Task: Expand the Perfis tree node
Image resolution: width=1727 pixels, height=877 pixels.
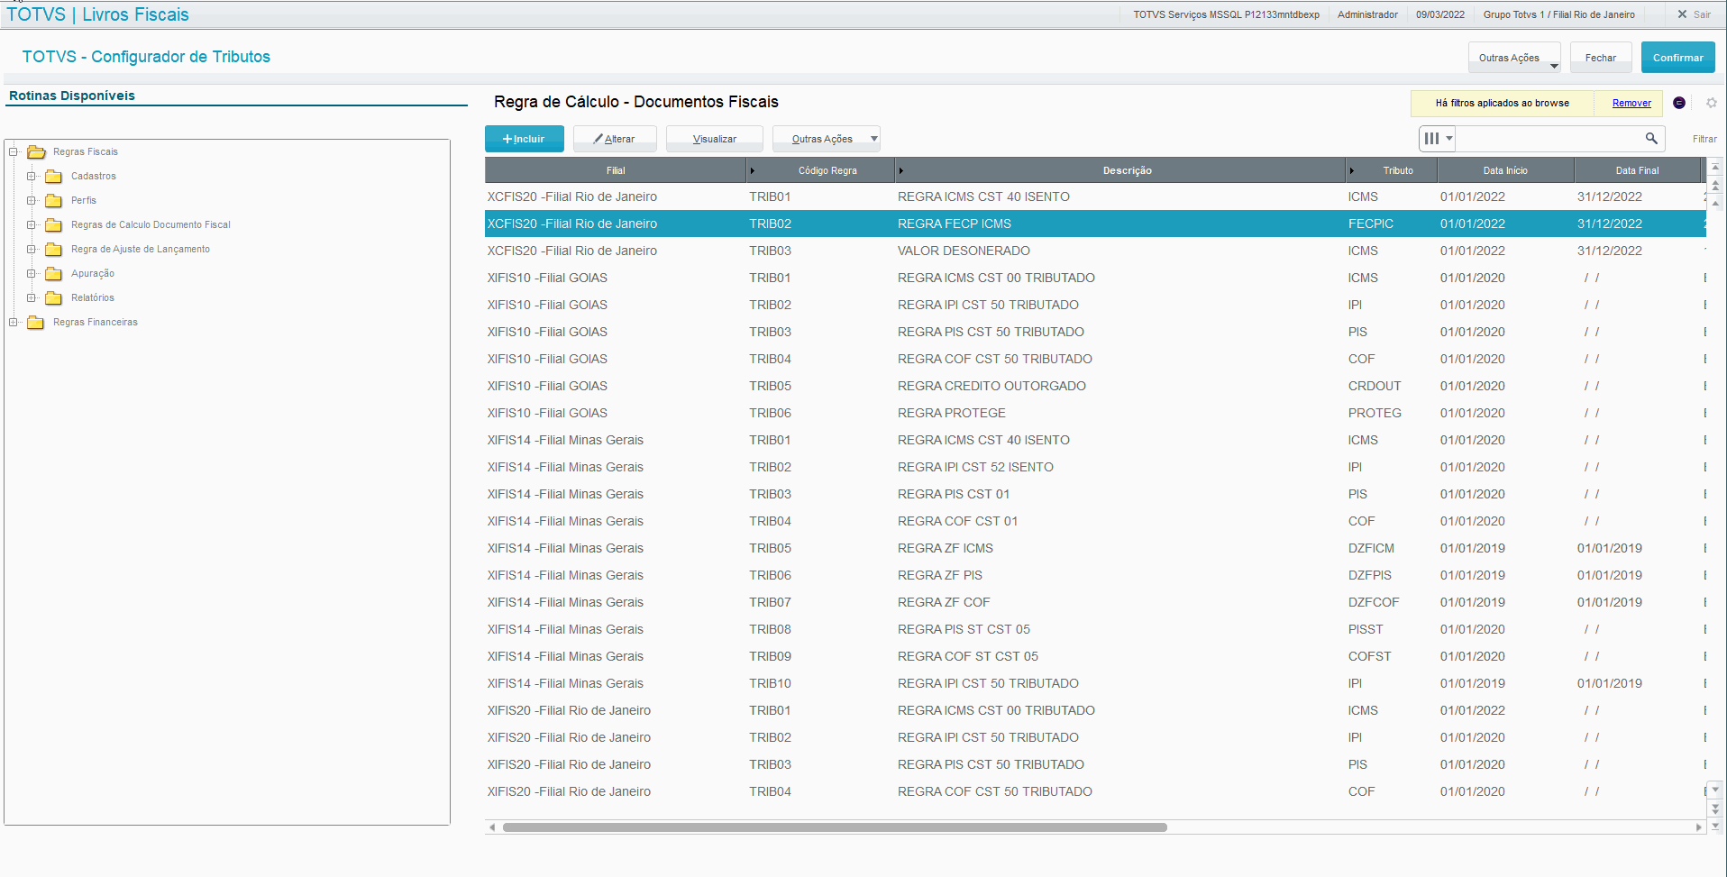Action: coord(32,200)
